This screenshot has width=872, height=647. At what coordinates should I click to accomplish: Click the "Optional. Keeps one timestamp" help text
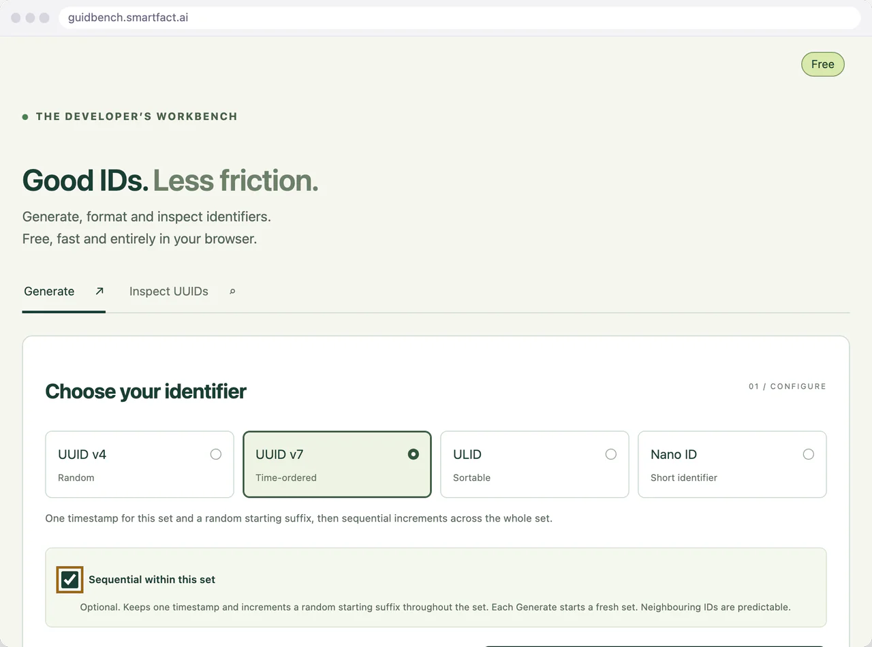coord(435,607)
